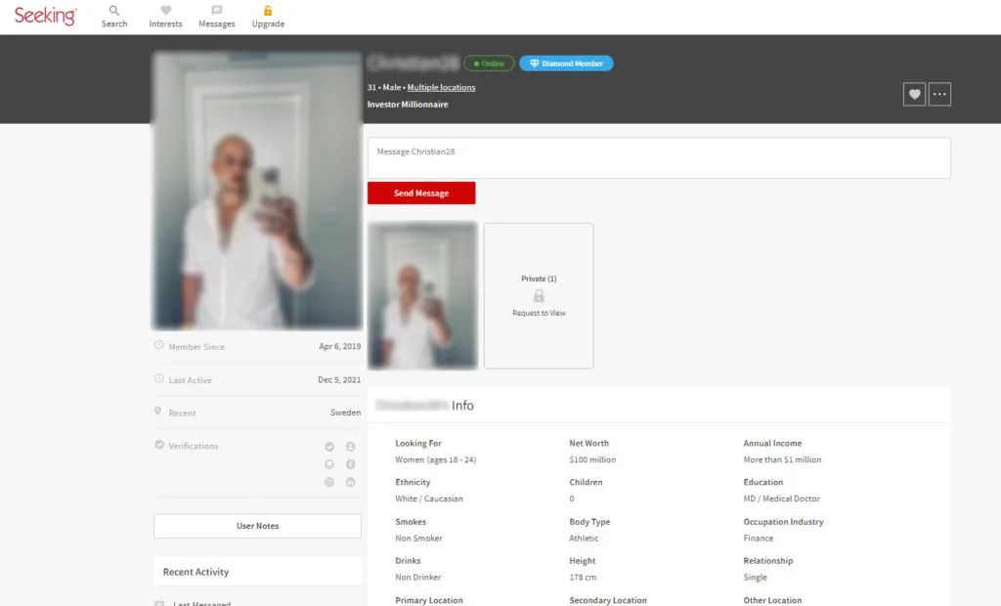Request to view the Private (1) photo

click(x=539, y=313)
